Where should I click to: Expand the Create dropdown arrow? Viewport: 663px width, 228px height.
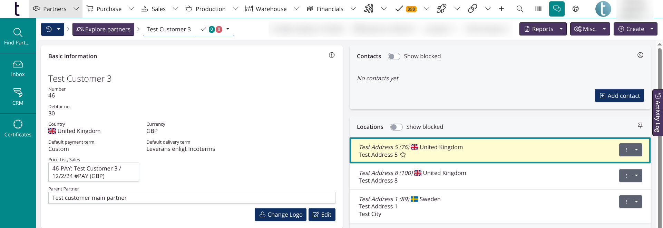(652, 29)
